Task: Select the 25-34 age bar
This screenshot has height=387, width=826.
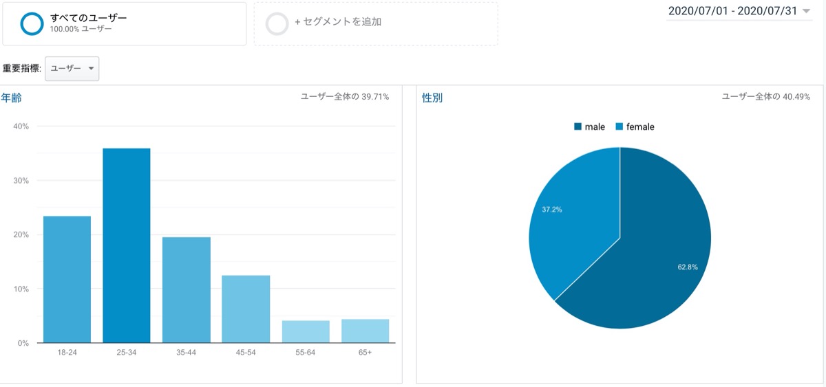Action: [127, 245]
